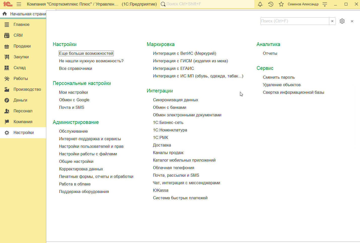The height and width of the screenshot is (243, 360).
Task: Open Все справочники
Action: point(75,68)
